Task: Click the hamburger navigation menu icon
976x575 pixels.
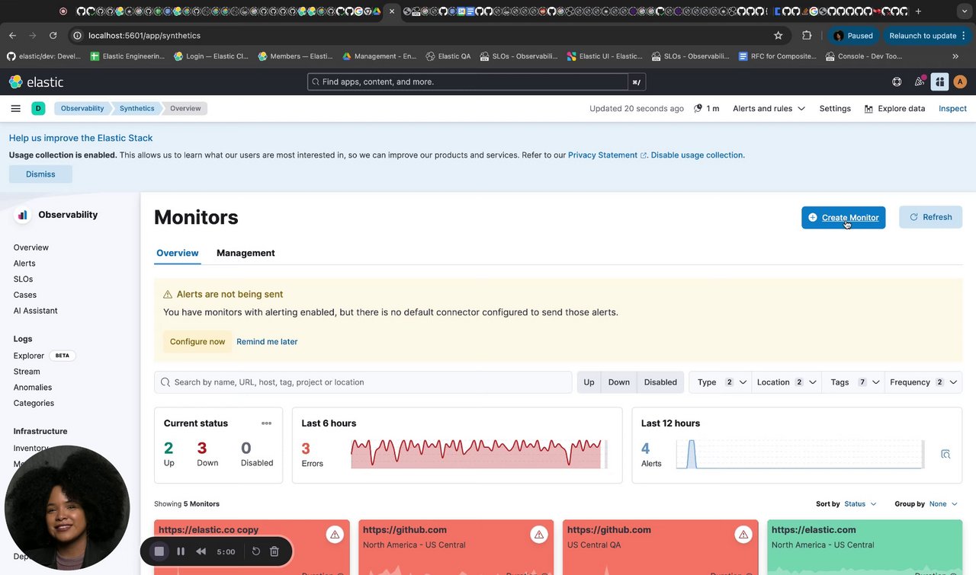Action: coord(15,108)
